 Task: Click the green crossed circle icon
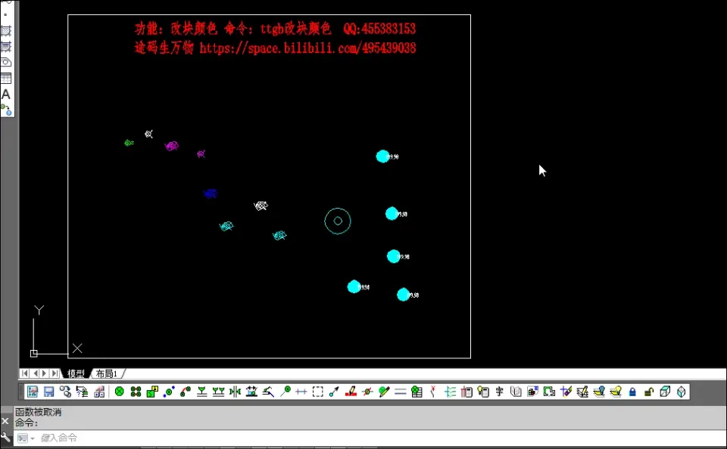[x=119, y=392]
